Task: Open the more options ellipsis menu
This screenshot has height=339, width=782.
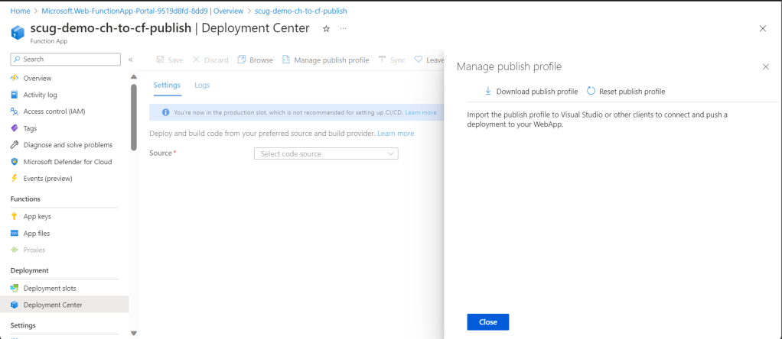Action: (343, 28)
